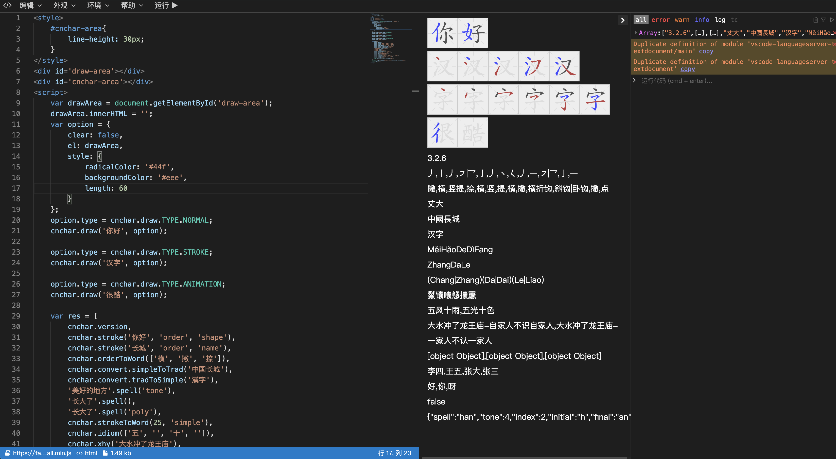Click the html language icon in the status bar
The image size is (836, 459).
pyautogui.click(x=79, y=453)
